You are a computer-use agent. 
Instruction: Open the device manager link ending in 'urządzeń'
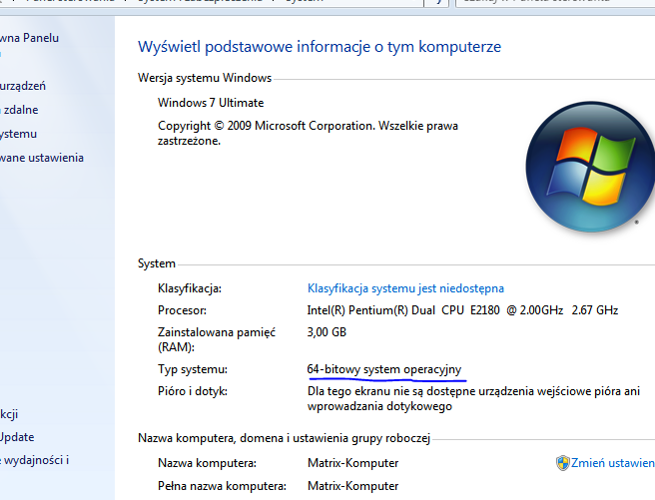pyautogui.click(x=22, y=86)
